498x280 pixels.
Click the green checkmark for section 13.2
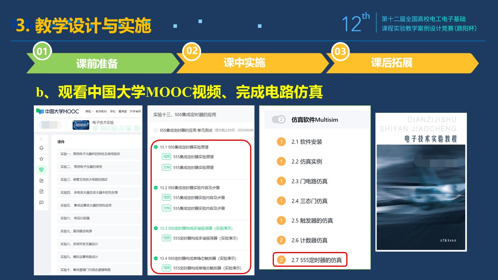tap(156, 188)
